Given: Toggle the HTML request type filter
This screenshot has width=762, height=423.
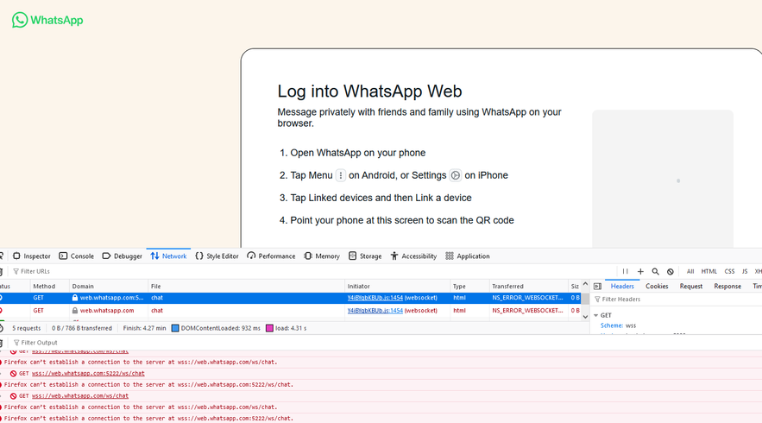Looking at the screenshot, I should click(x=708, y=271).
